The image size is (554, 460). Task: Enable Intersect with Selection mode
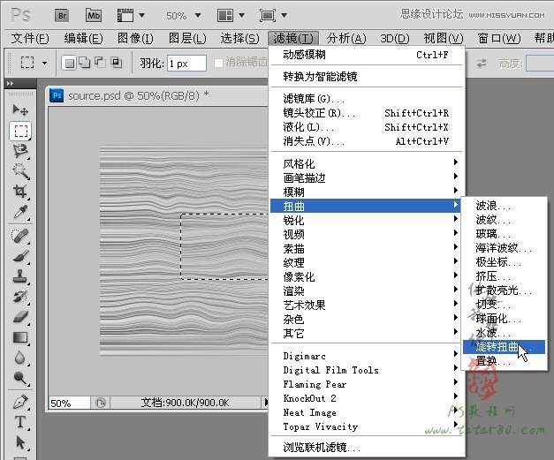click(x=115, y=63)
